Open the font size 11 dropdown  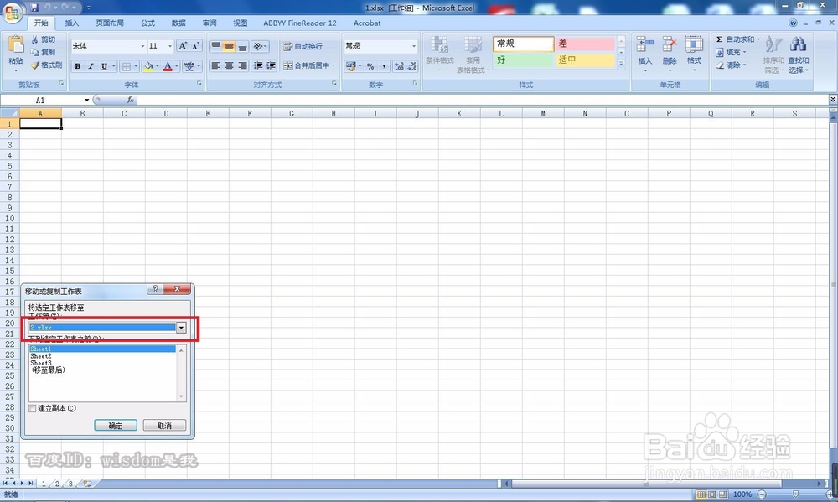click(x=170, y=46)
